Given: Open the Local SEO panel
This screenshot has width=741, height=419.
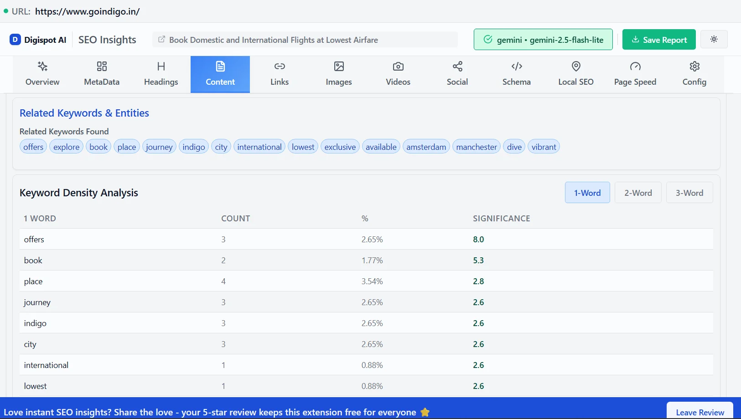Looking at the screenshot, I should tap(575, 73).
